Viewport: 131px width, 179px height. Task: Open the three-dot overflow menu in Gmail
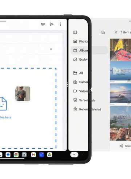click(x=60, y=24)
